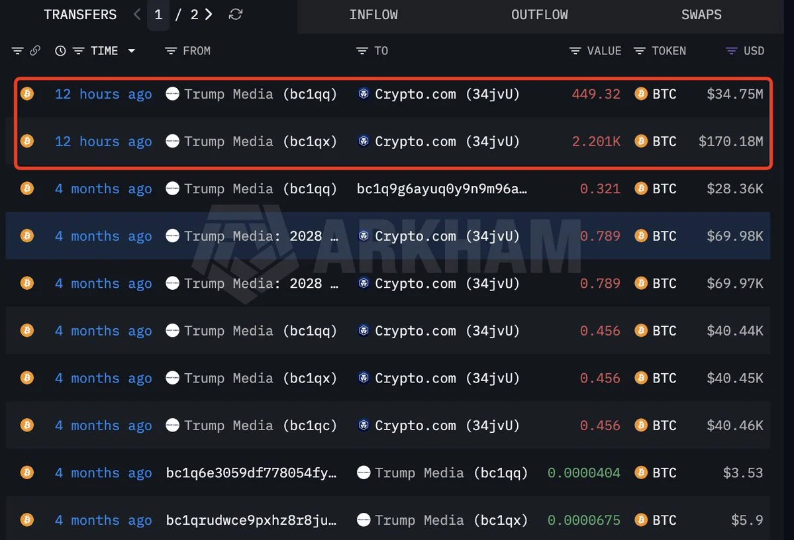Image resolution: width=794 pixels, height=540 pixels.
Task: Open the USD column filter
Action: pyautogui.click(x=731, y=50)
